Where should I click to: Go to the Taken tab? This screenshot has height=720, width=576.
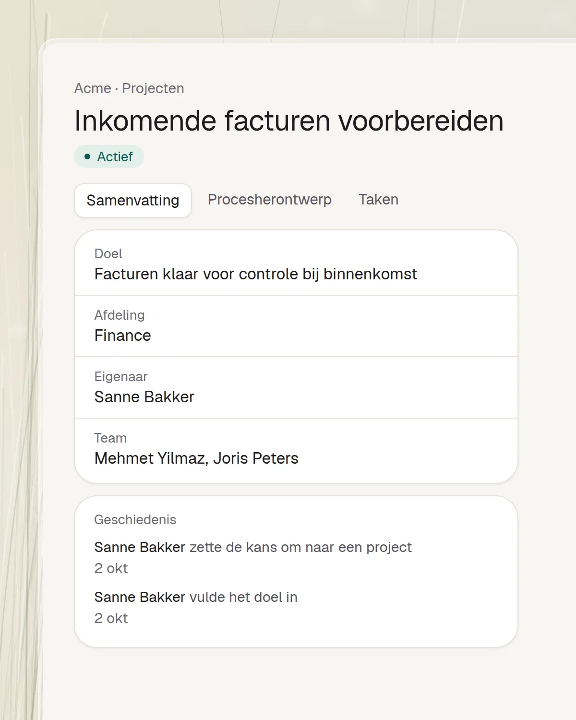coord(378,200)
